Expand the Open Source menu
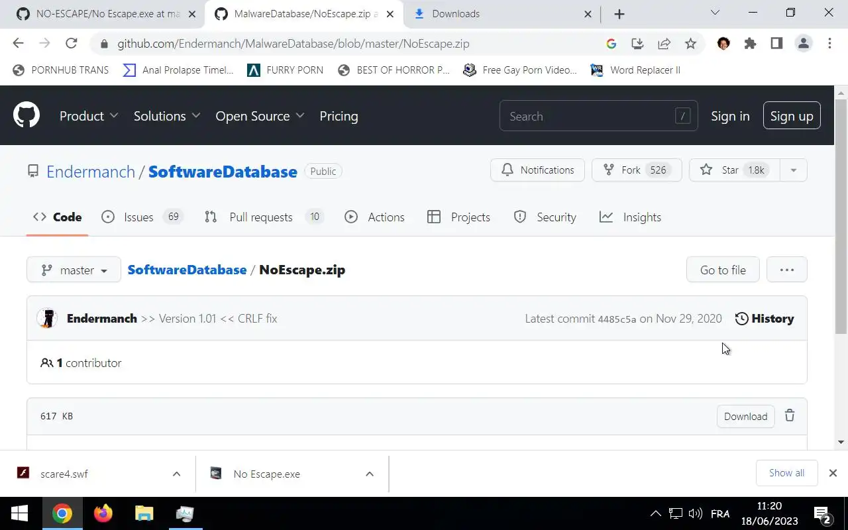848x530 pixels. pos(260,116)
